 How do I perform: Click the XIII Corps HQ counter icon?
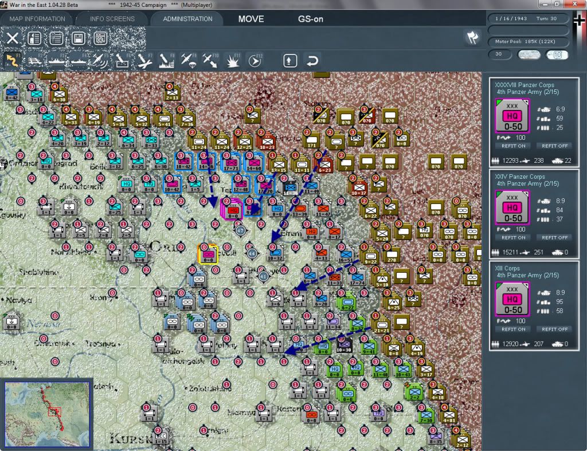512,299
